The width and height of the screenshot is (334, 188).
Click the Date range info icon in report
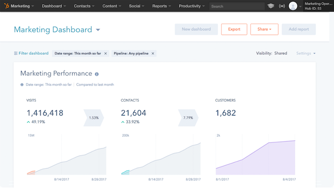[x=22, y=84]
